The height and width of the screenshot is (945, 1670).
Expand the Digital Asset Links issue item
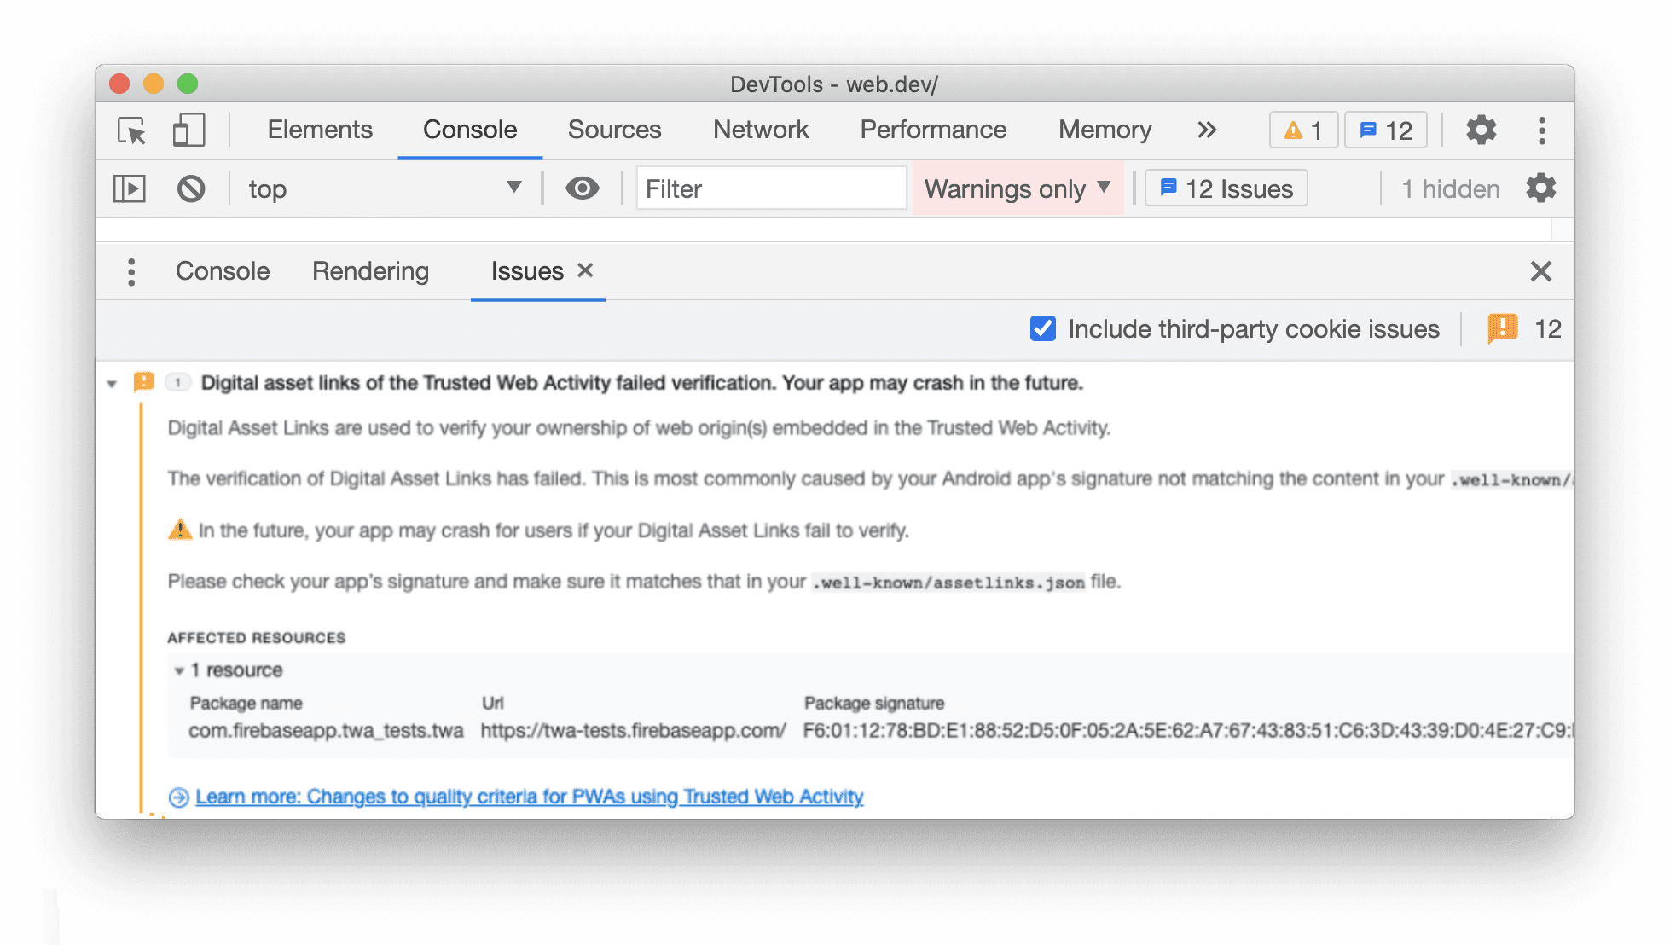point(113,382)
